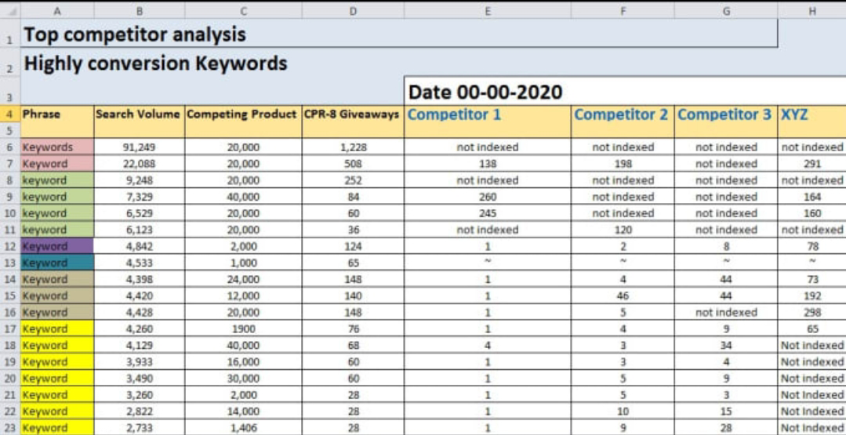This screenshot has height=435, width=846.
Task: Click the 'Search Volume' header cell
Action: point(139,114)
